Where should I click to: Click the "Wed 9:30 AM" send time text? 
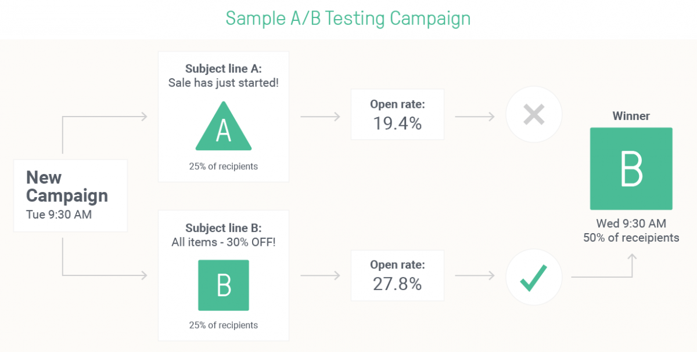631,224
